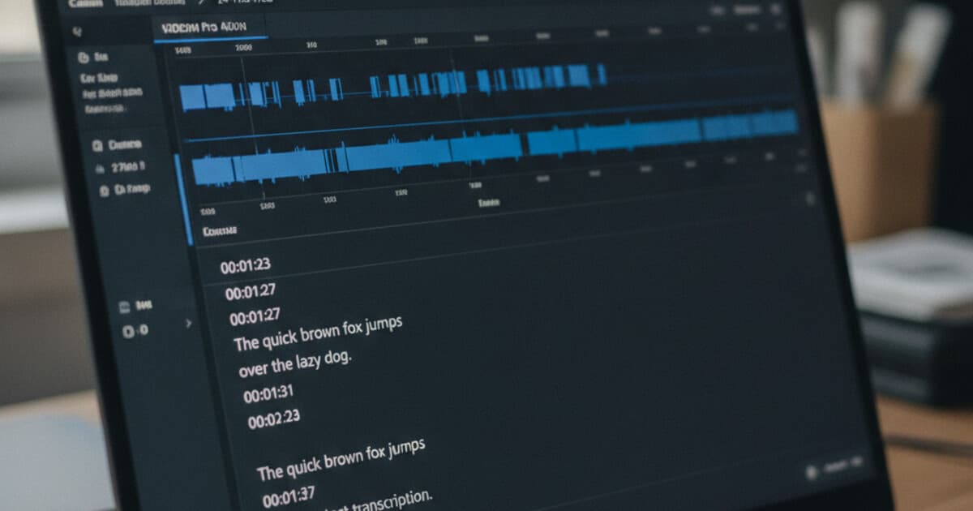Select the 'over the lazy dog.' transcript line

pos(295,363)
